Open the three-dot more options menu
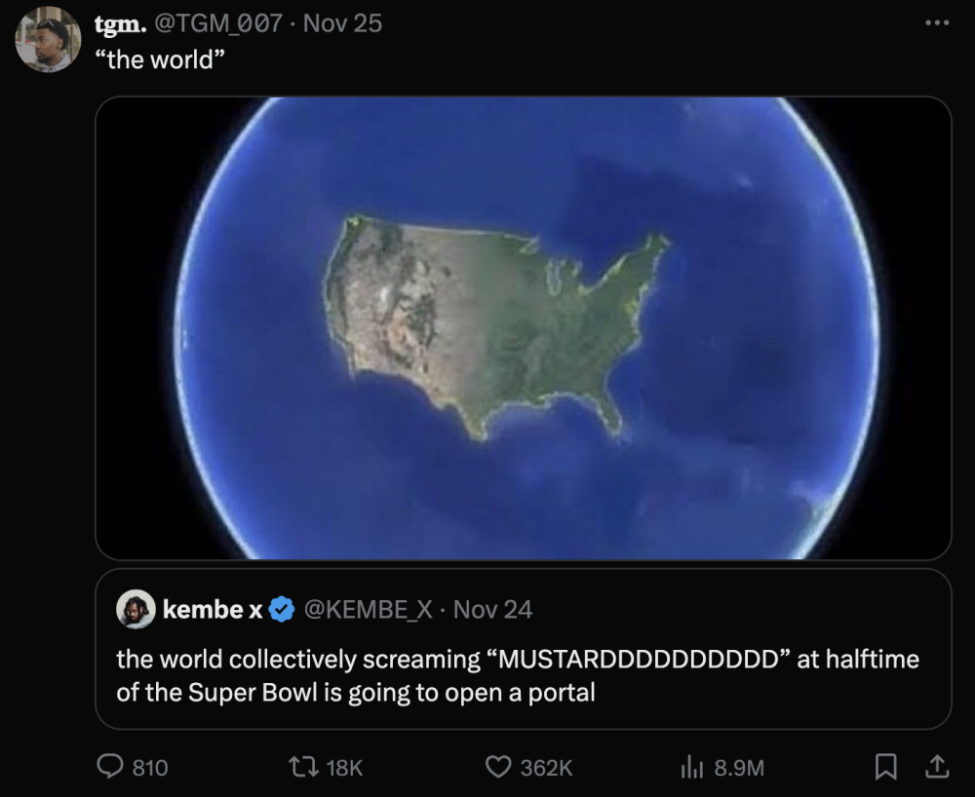 pos(937,22)
